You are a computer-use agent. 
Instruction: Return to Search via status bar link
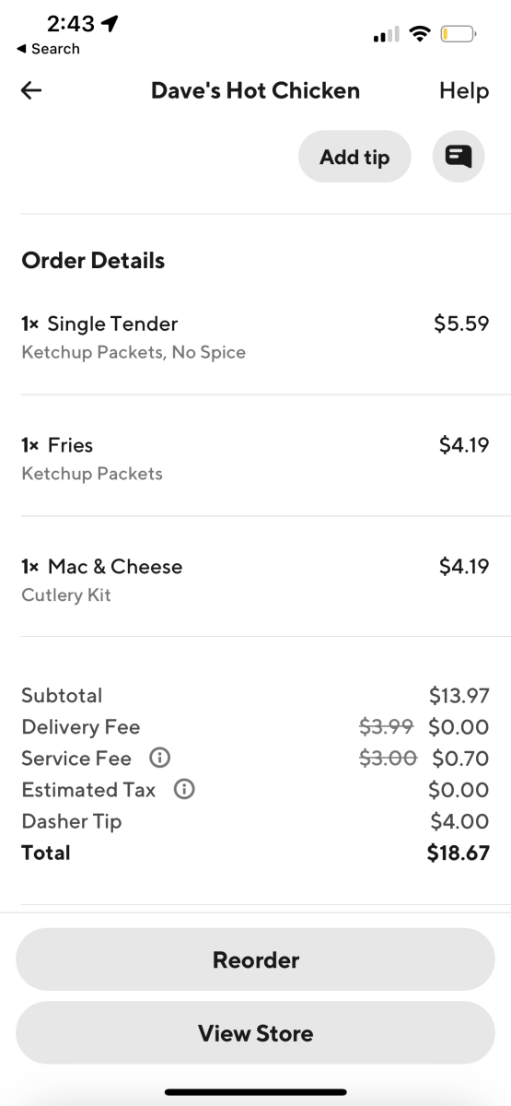point(48,49)
